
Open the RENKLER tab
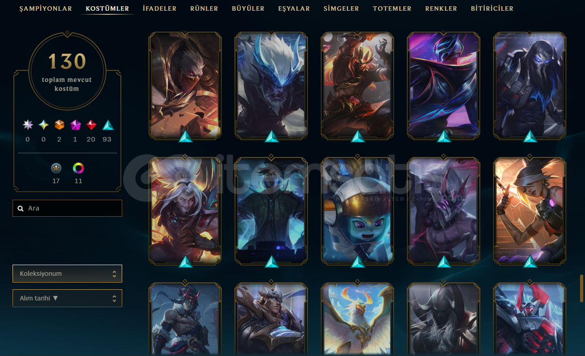point(441,9)
